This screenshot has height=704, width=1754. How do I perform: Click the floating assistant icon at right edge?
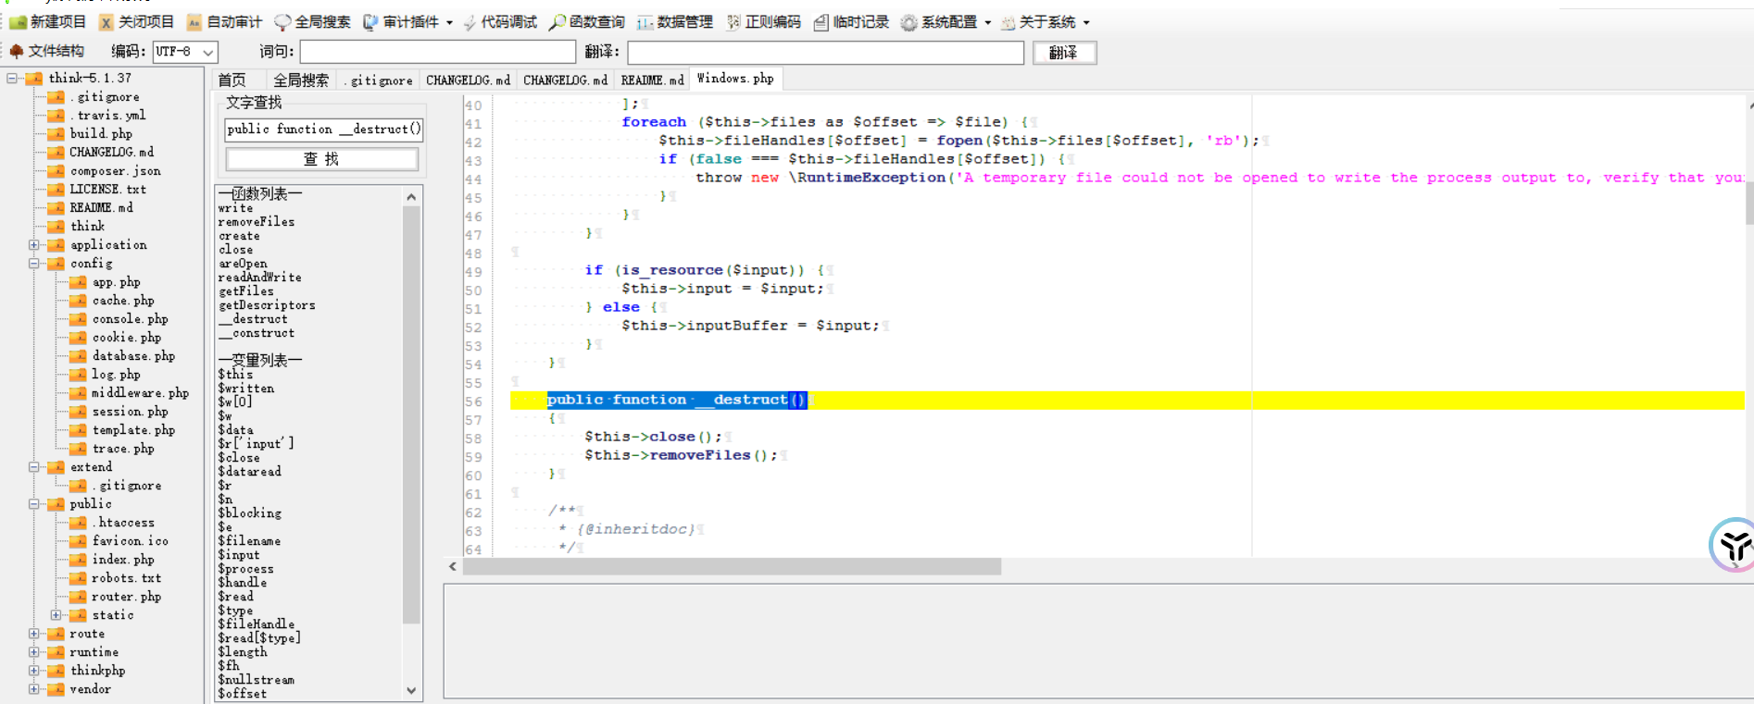[1734, 545]
